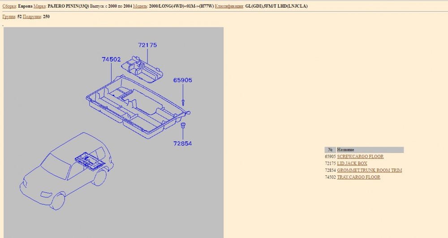
Task: Open TRAY,CARGO FLOOR part link
Action: pos(358,177)
